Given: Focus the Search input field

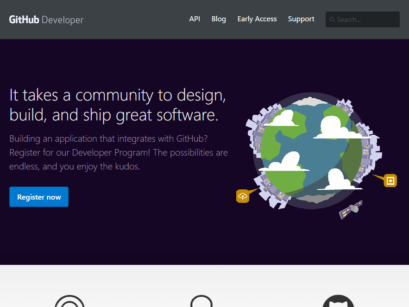Looking at the screenshot, I should coord(366,19).
